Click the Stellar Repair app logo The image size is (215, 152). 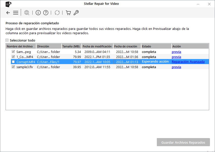pyautogui.click(x=9, y=4)
